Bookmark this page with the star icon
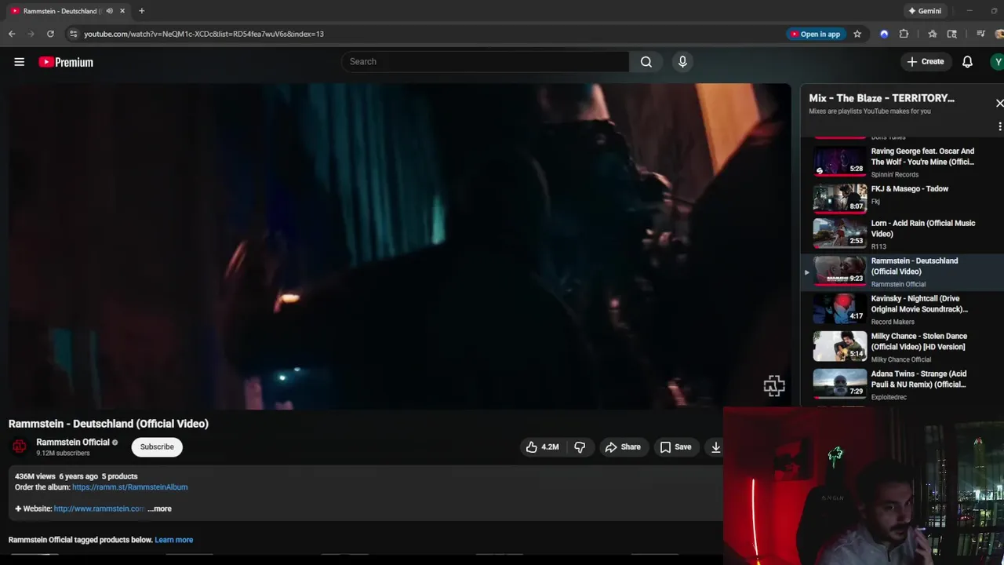1004x565 pixels. click(857, 34)
